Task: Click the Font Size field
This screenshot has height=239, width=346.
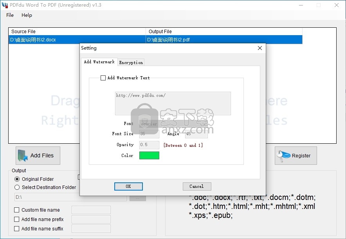Action: 149,134
